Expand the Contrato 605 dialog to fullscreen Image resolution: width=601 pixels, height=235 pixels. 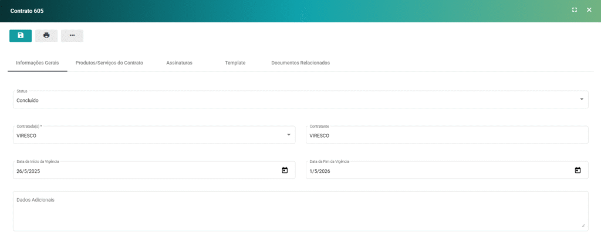[x=575, y=10]
